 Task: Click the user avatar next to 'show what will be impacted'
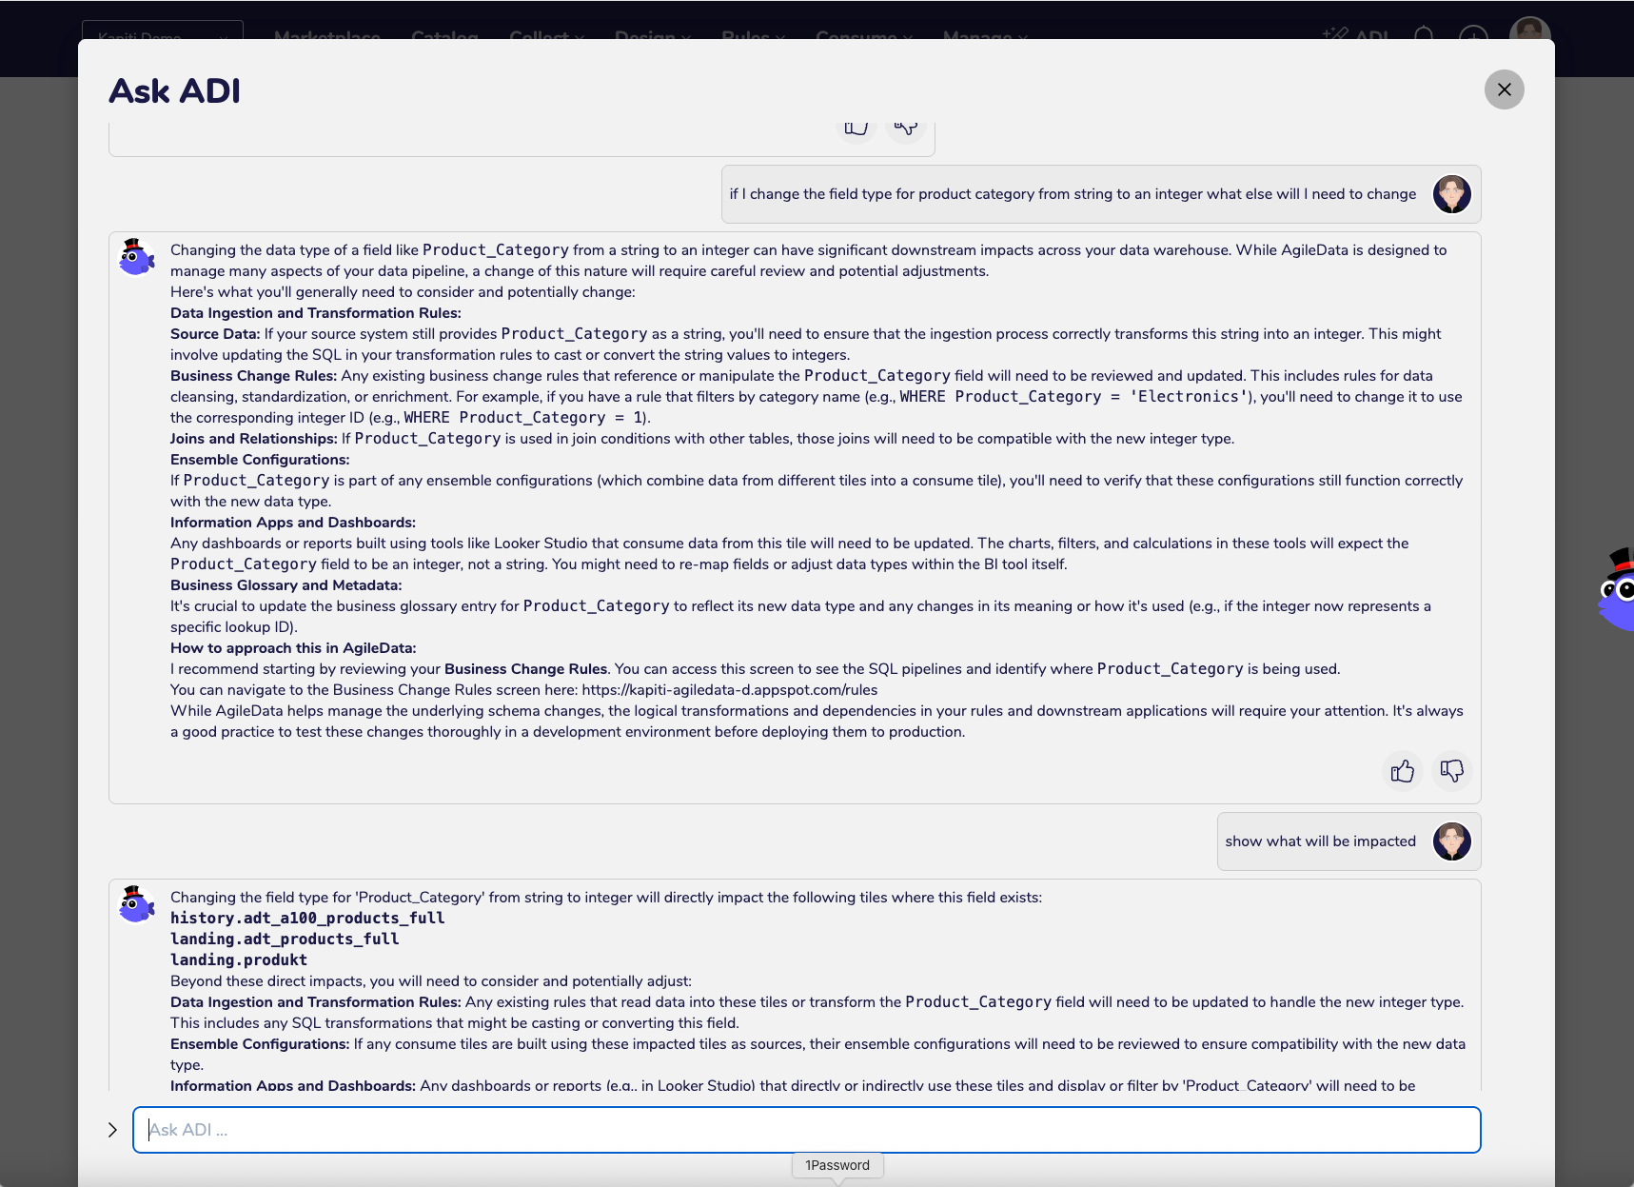point(1452,841)
